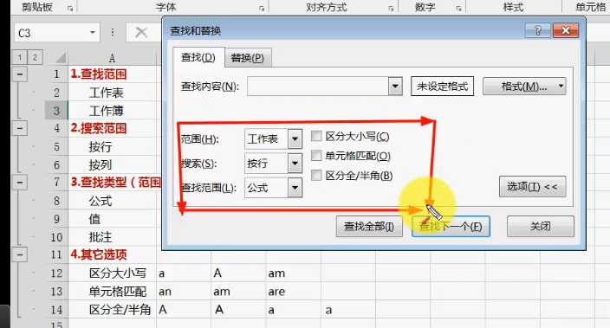Click the 未设定格式 preview box
The width and height of the screenshot is (610, 328).
point(442,87)
